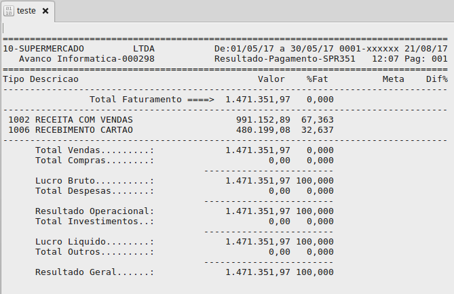454x294 pixels.
Task: Click the Avanco Informatica-000298 text
Action: click(x=87, y=59)
